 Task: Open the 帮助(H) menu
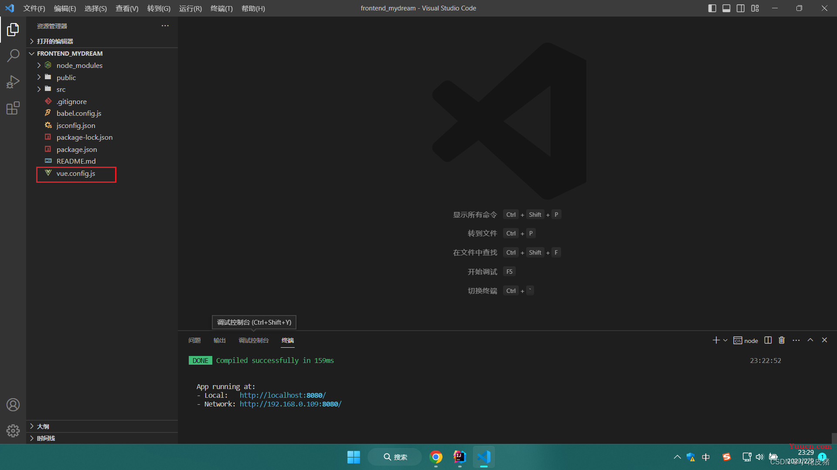(253, 8)
